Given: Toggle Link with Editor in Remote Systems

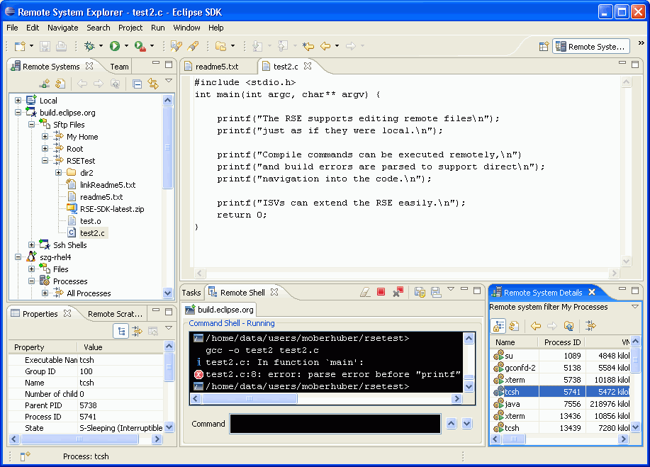Looking at the screenshot, I should coord(153,84).
